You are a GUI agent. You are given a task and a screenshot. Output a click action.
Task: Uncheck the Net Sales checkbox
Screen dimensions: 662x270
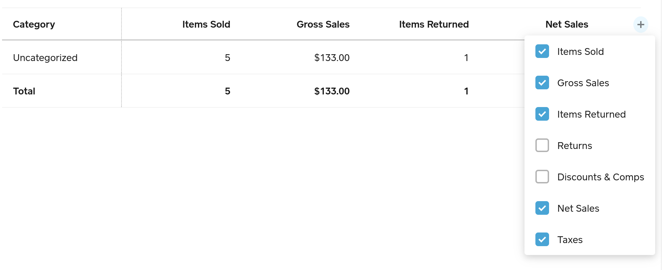pyautogui.click(x=542, y=208)
